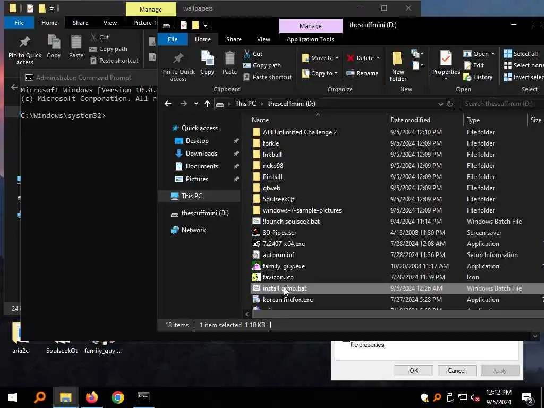The image size is (544, 408).
Task: Click Cancel in the properties dialog
Action: [456, 370]
